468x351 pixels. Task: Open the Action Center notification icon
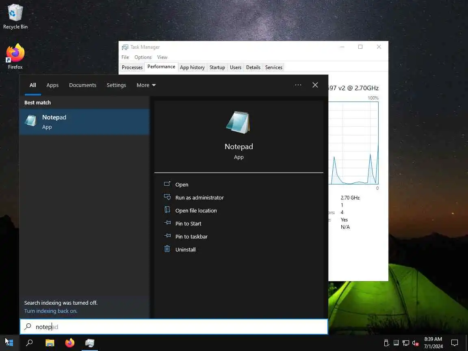455,343
